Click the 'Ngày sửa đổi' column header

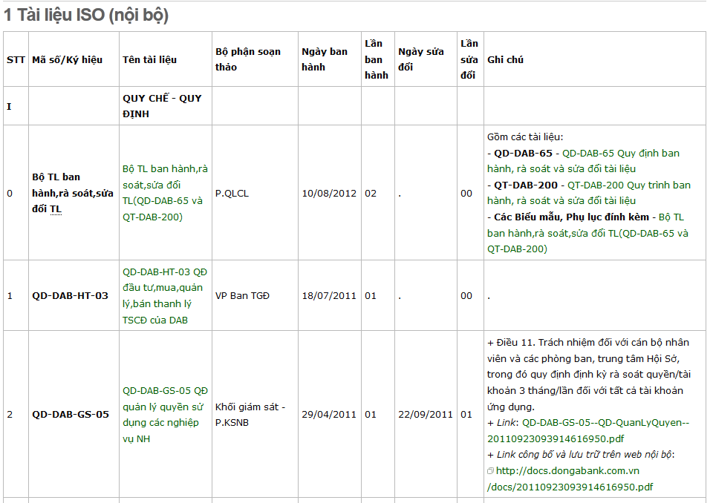pos(420,59)
